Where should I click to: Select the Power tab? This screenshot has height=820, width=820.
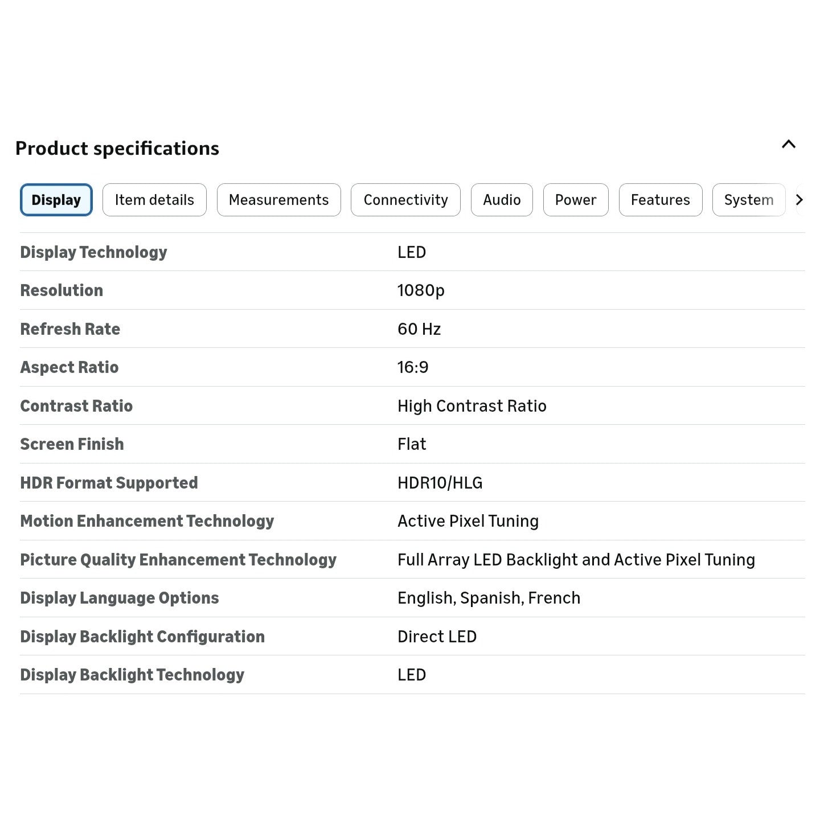pyautogui.click(x=576, y=200)
